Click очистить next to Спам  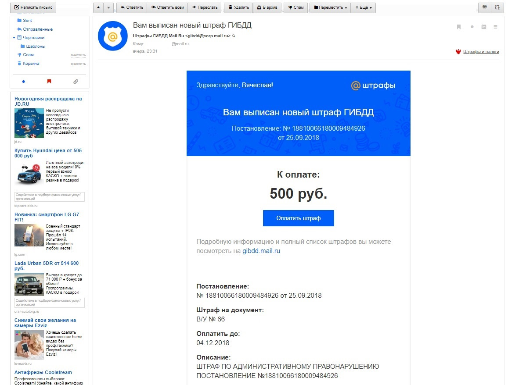pos(78,55)
